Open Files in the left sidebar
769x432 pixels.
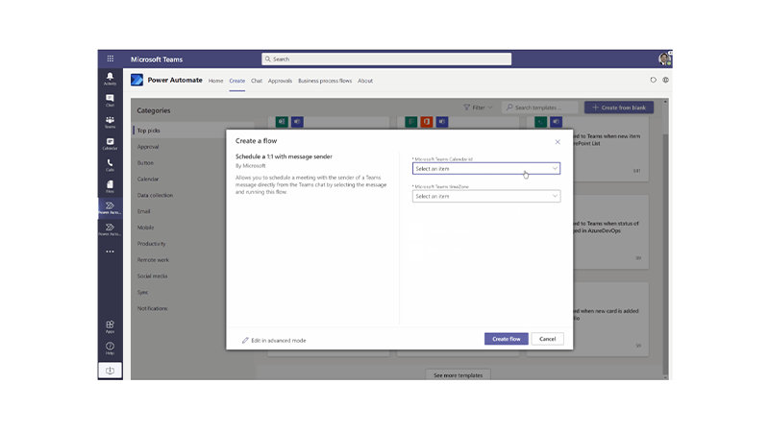110,185
